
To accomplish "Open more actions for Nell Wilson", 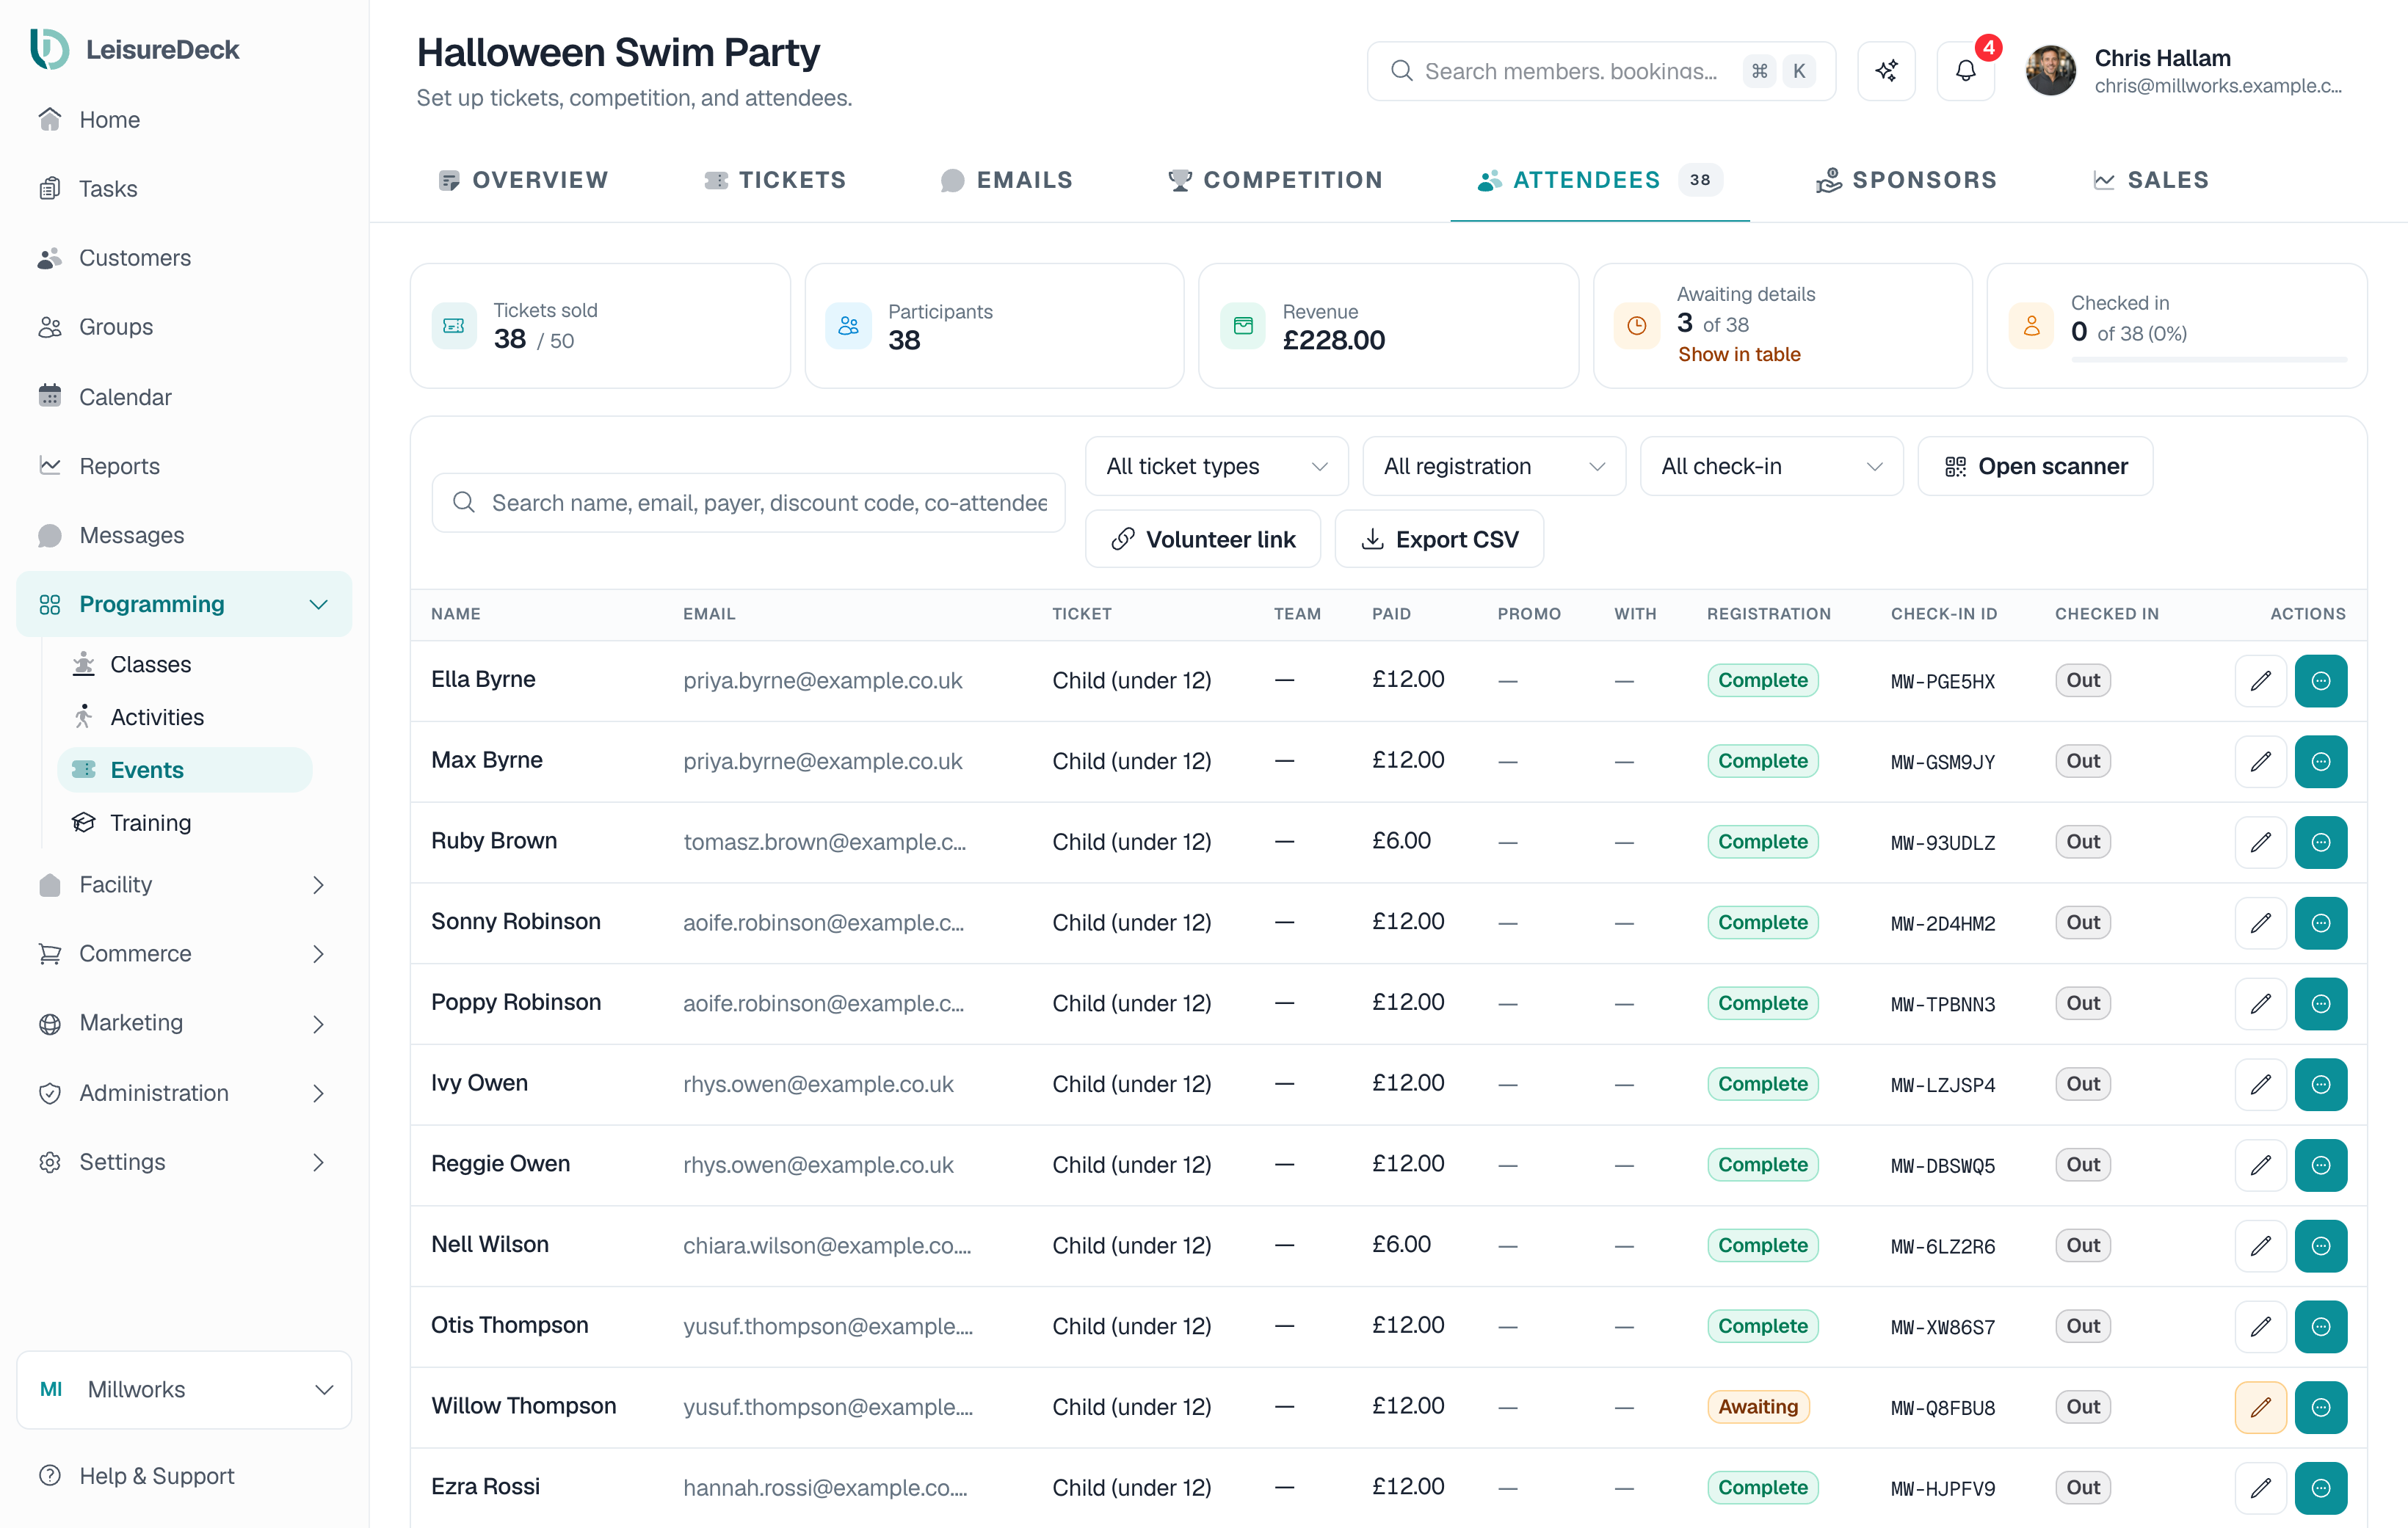I will (2320, 1246).
